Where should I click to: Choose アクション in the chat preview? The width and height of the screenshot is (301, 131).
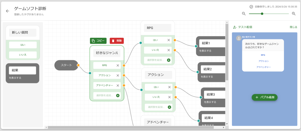263,61
